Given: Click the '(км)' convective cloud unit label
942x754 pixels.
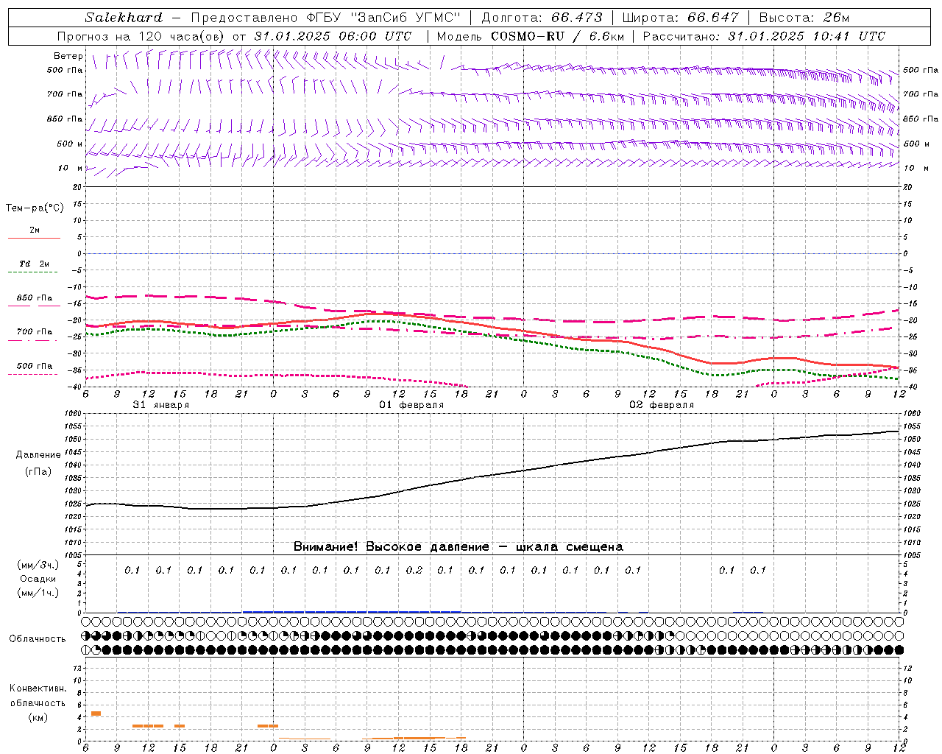Looking at the screenshot, I should [x=38, y=717].
